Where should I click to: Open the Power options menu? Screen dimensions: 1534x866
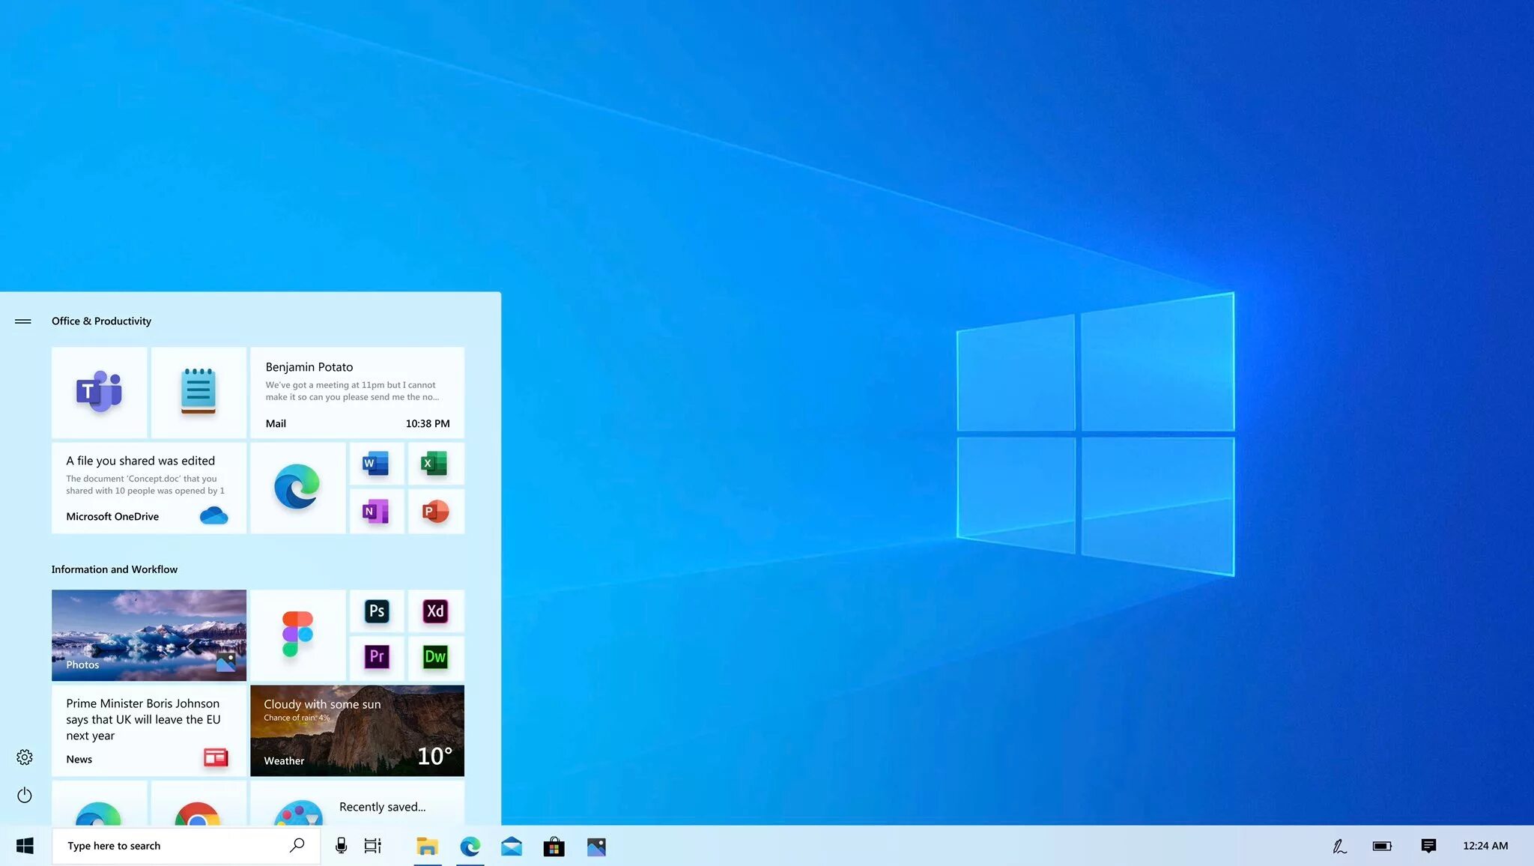click(x=25, y=795)
